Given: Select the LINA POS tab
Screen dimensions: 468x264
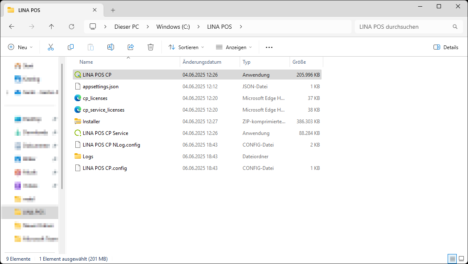Looking at the screenshot, I should tap(54, 10).
